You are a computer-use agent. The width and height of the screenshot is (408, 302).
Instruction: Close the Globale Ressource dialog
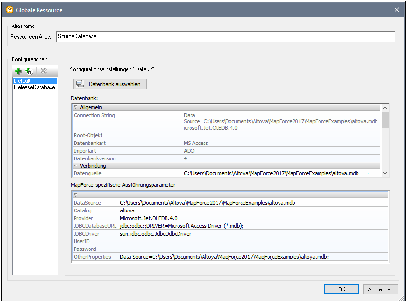point(397,10)
